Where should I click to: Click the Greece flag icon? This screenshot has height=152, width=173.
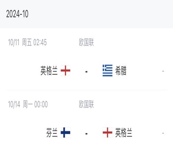click(108, 70)
